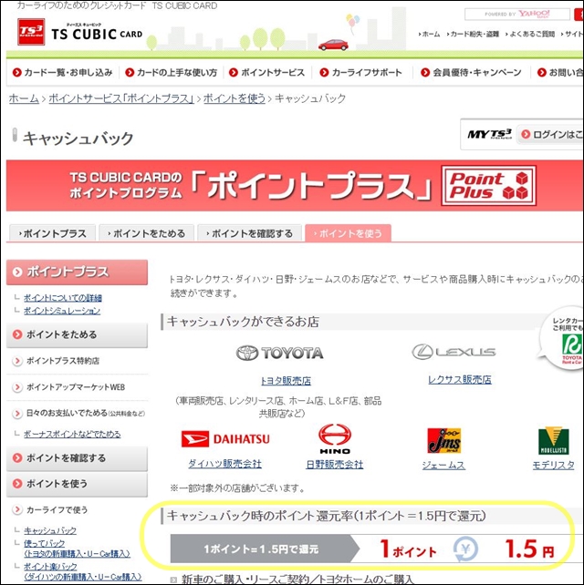Screen dimensions: 584x585
Task: Switch to ポイントをためる tab
Action: [147, 233]
